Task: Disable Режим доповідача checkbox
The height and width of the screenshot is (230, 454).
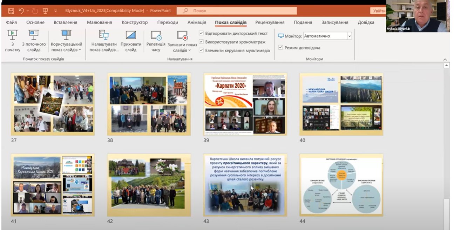Action: coord(280,48)
